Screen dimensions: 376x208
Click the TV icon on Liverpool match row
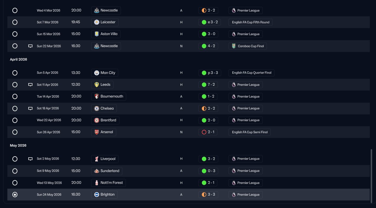tap(30, 159)
